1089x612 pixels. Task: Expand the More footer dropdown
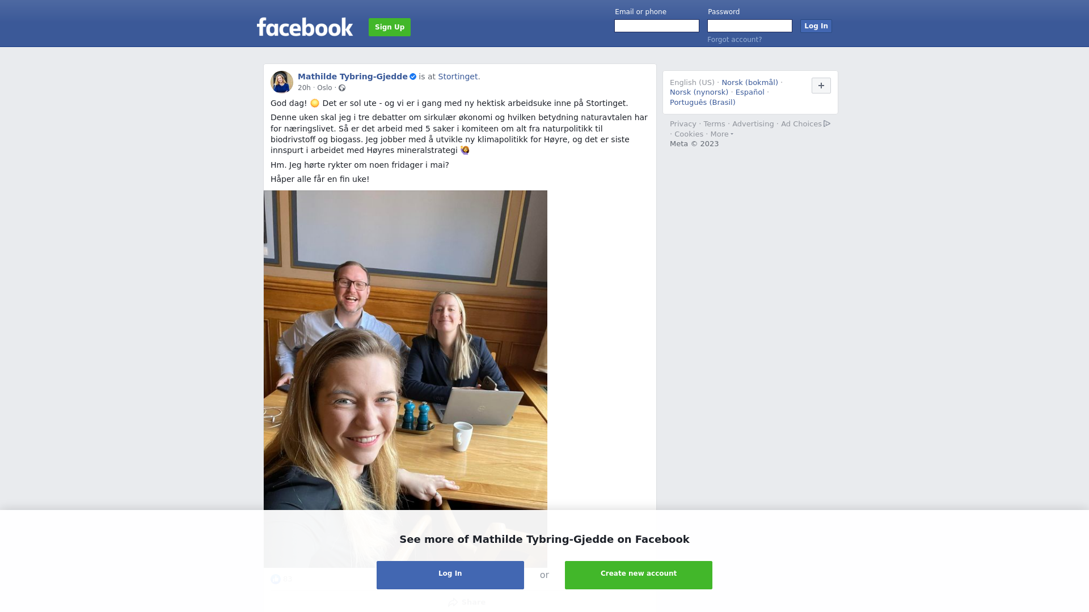(x=721, y=134)
